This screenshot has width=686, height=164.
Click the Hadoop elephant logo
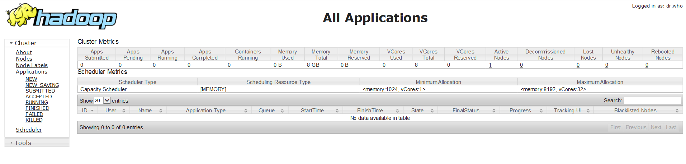coord(61,17)
